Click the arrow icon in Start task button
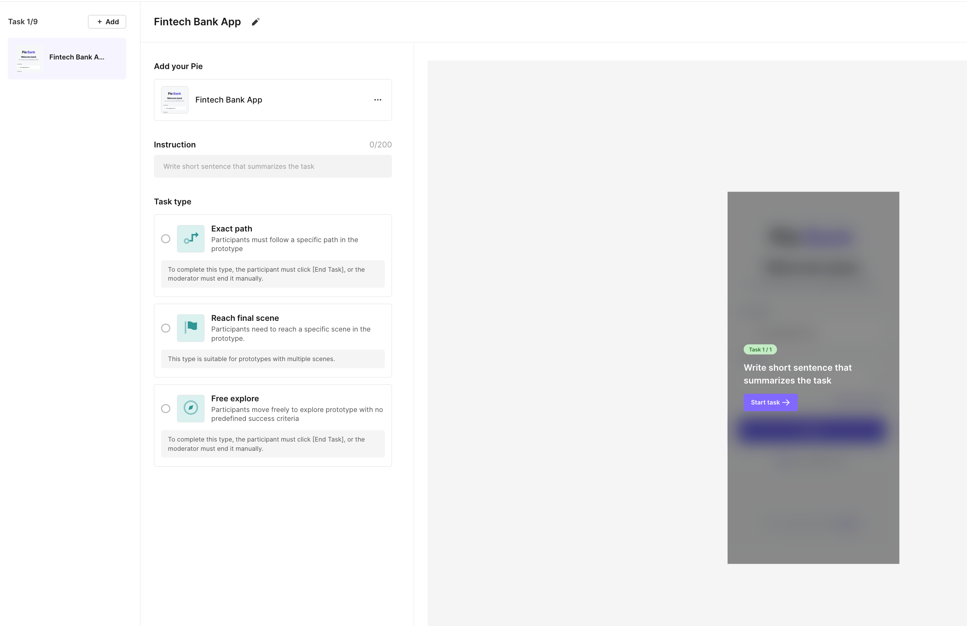Screen dimensions: 967x626 [786, 402]
